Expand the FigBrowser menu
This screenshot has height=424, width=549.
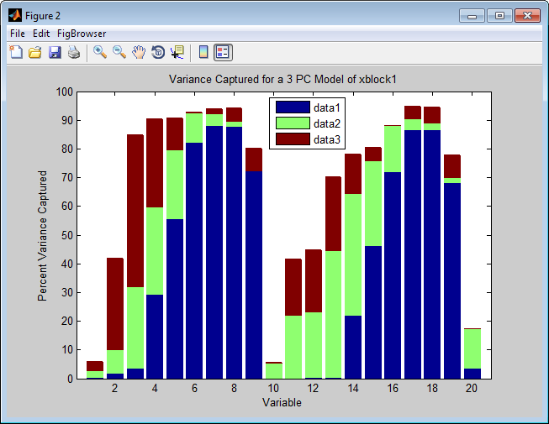(82, 33)
